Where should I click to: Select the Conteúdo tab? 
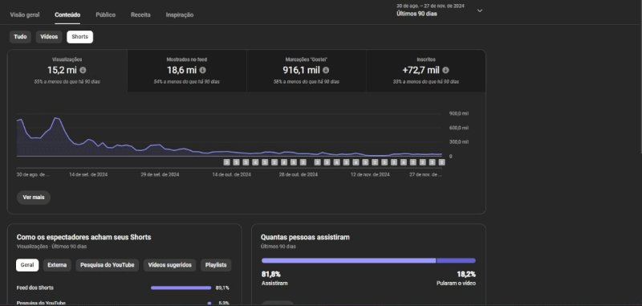tap(67, 14)
